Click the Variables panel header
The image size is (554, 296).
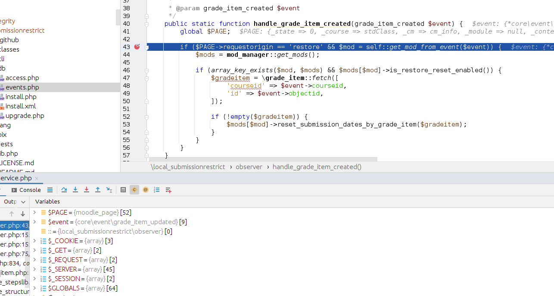(x=47, y=201)
